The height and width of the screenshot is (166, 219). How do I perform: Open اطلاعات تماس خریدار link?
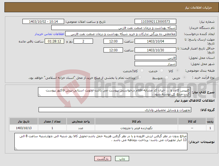[x=49, y=34]
